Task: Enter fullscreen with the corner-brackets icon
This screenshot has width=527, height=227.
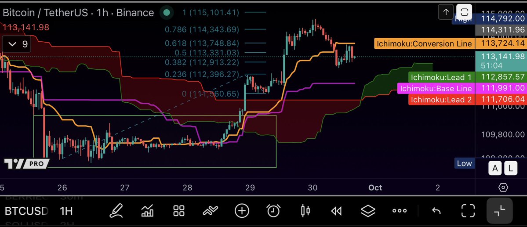Action: (x=468, y=211)
